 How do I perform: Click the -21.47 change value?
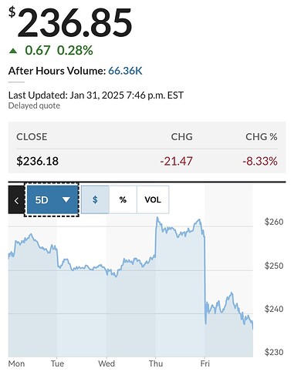(176, 162)
